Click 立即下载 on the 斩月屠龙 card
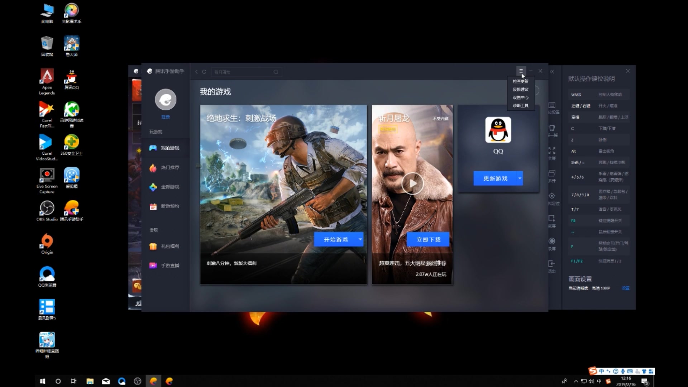This screenshot has height=387, width=688. click(428, 239)
